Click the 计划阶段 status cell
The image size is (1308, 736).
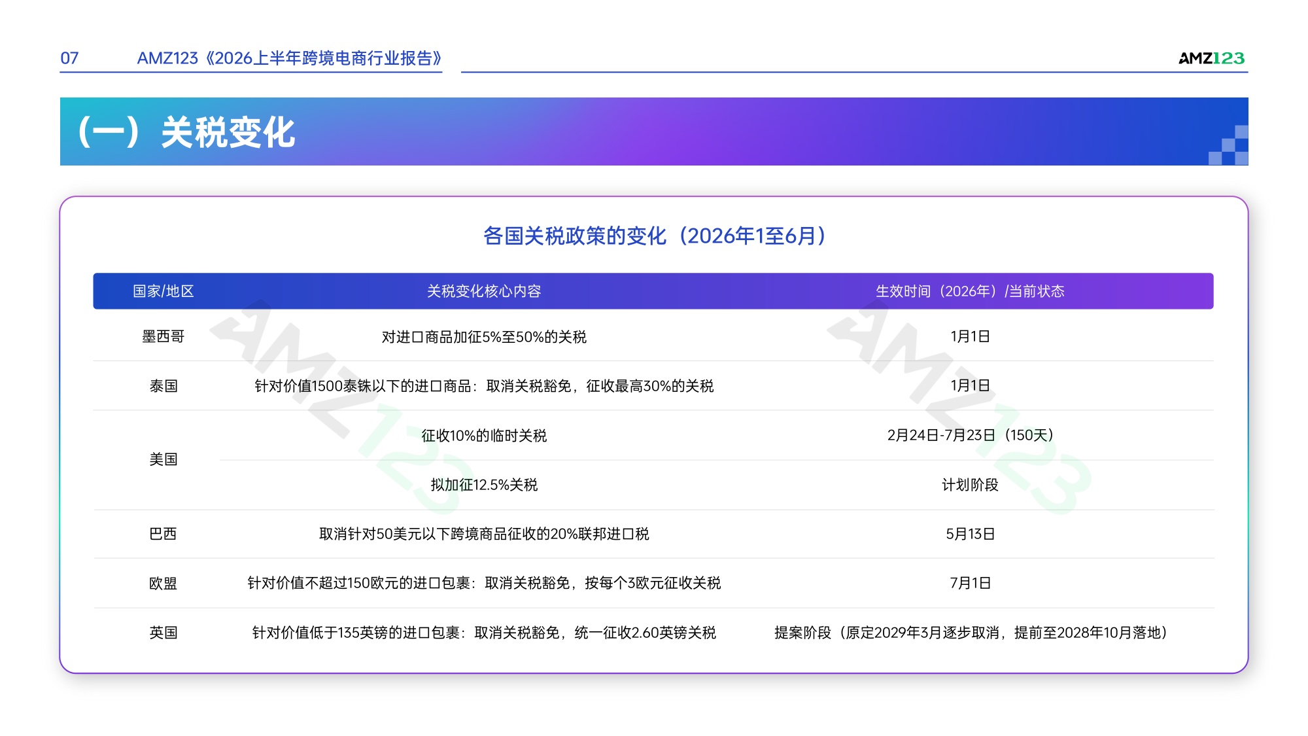click(970, 485)
